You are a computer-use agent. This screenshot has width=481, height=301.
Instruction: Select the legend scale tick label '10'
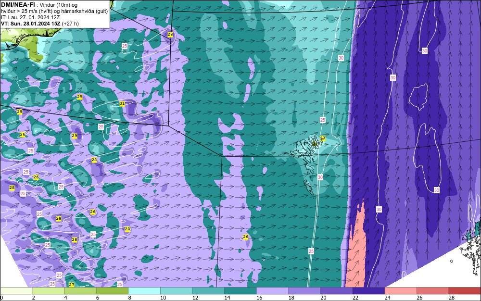click(x=163, y=298)
